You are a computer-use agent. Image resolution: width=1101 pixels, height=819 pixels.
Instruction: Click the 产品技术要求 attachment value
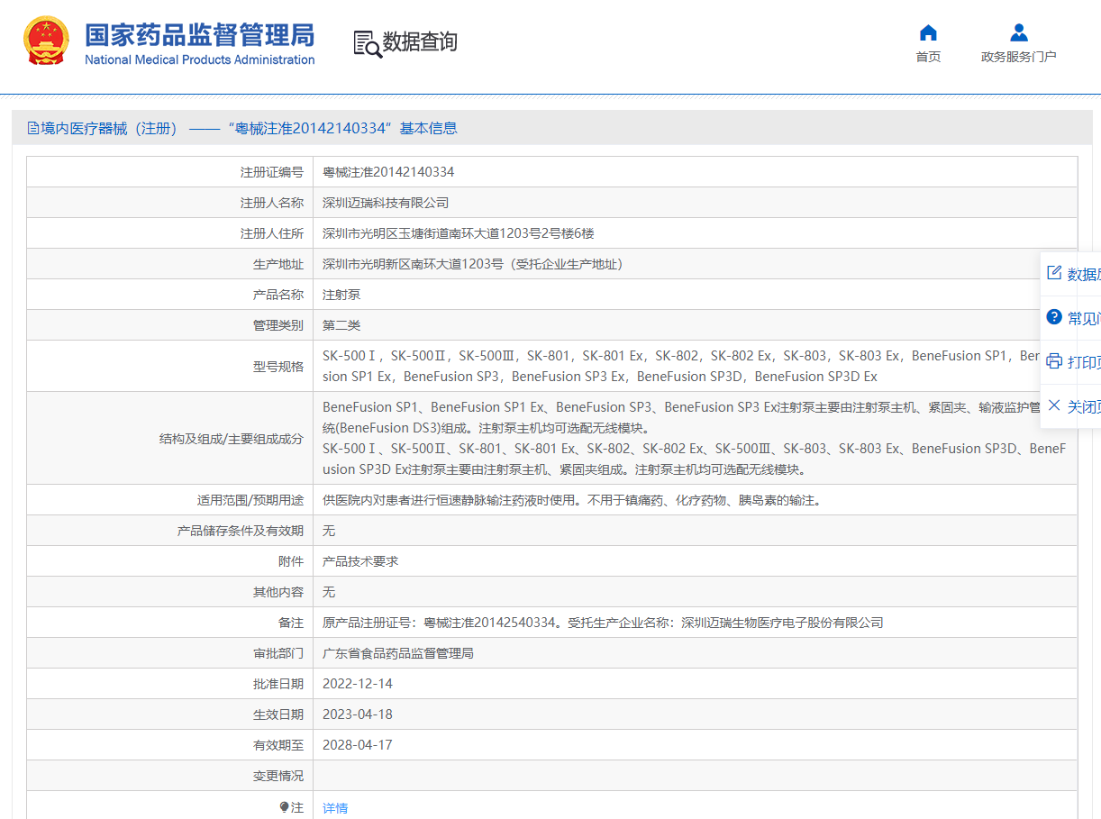(360, 561)
